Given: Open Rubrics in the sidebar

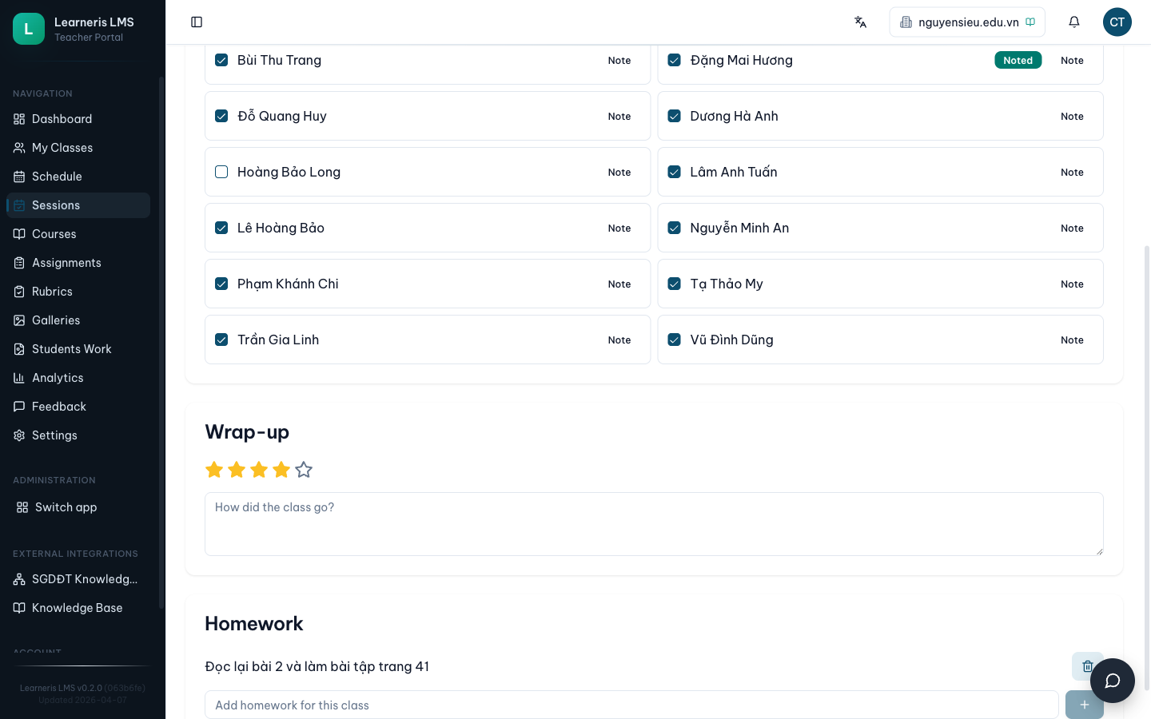Looking at the screenshot, I should 78,292.
